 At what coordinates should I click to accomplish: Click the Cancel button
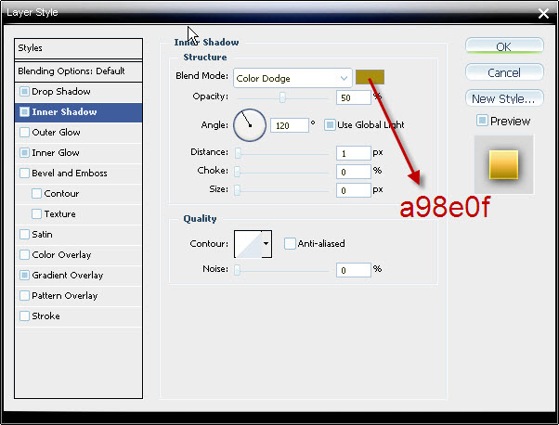click(504, 72)
